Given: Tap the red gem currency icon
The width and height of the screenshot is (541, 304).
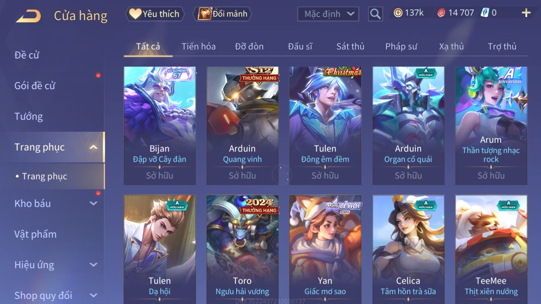Looking at the screenshot, I should click(441, 13).
